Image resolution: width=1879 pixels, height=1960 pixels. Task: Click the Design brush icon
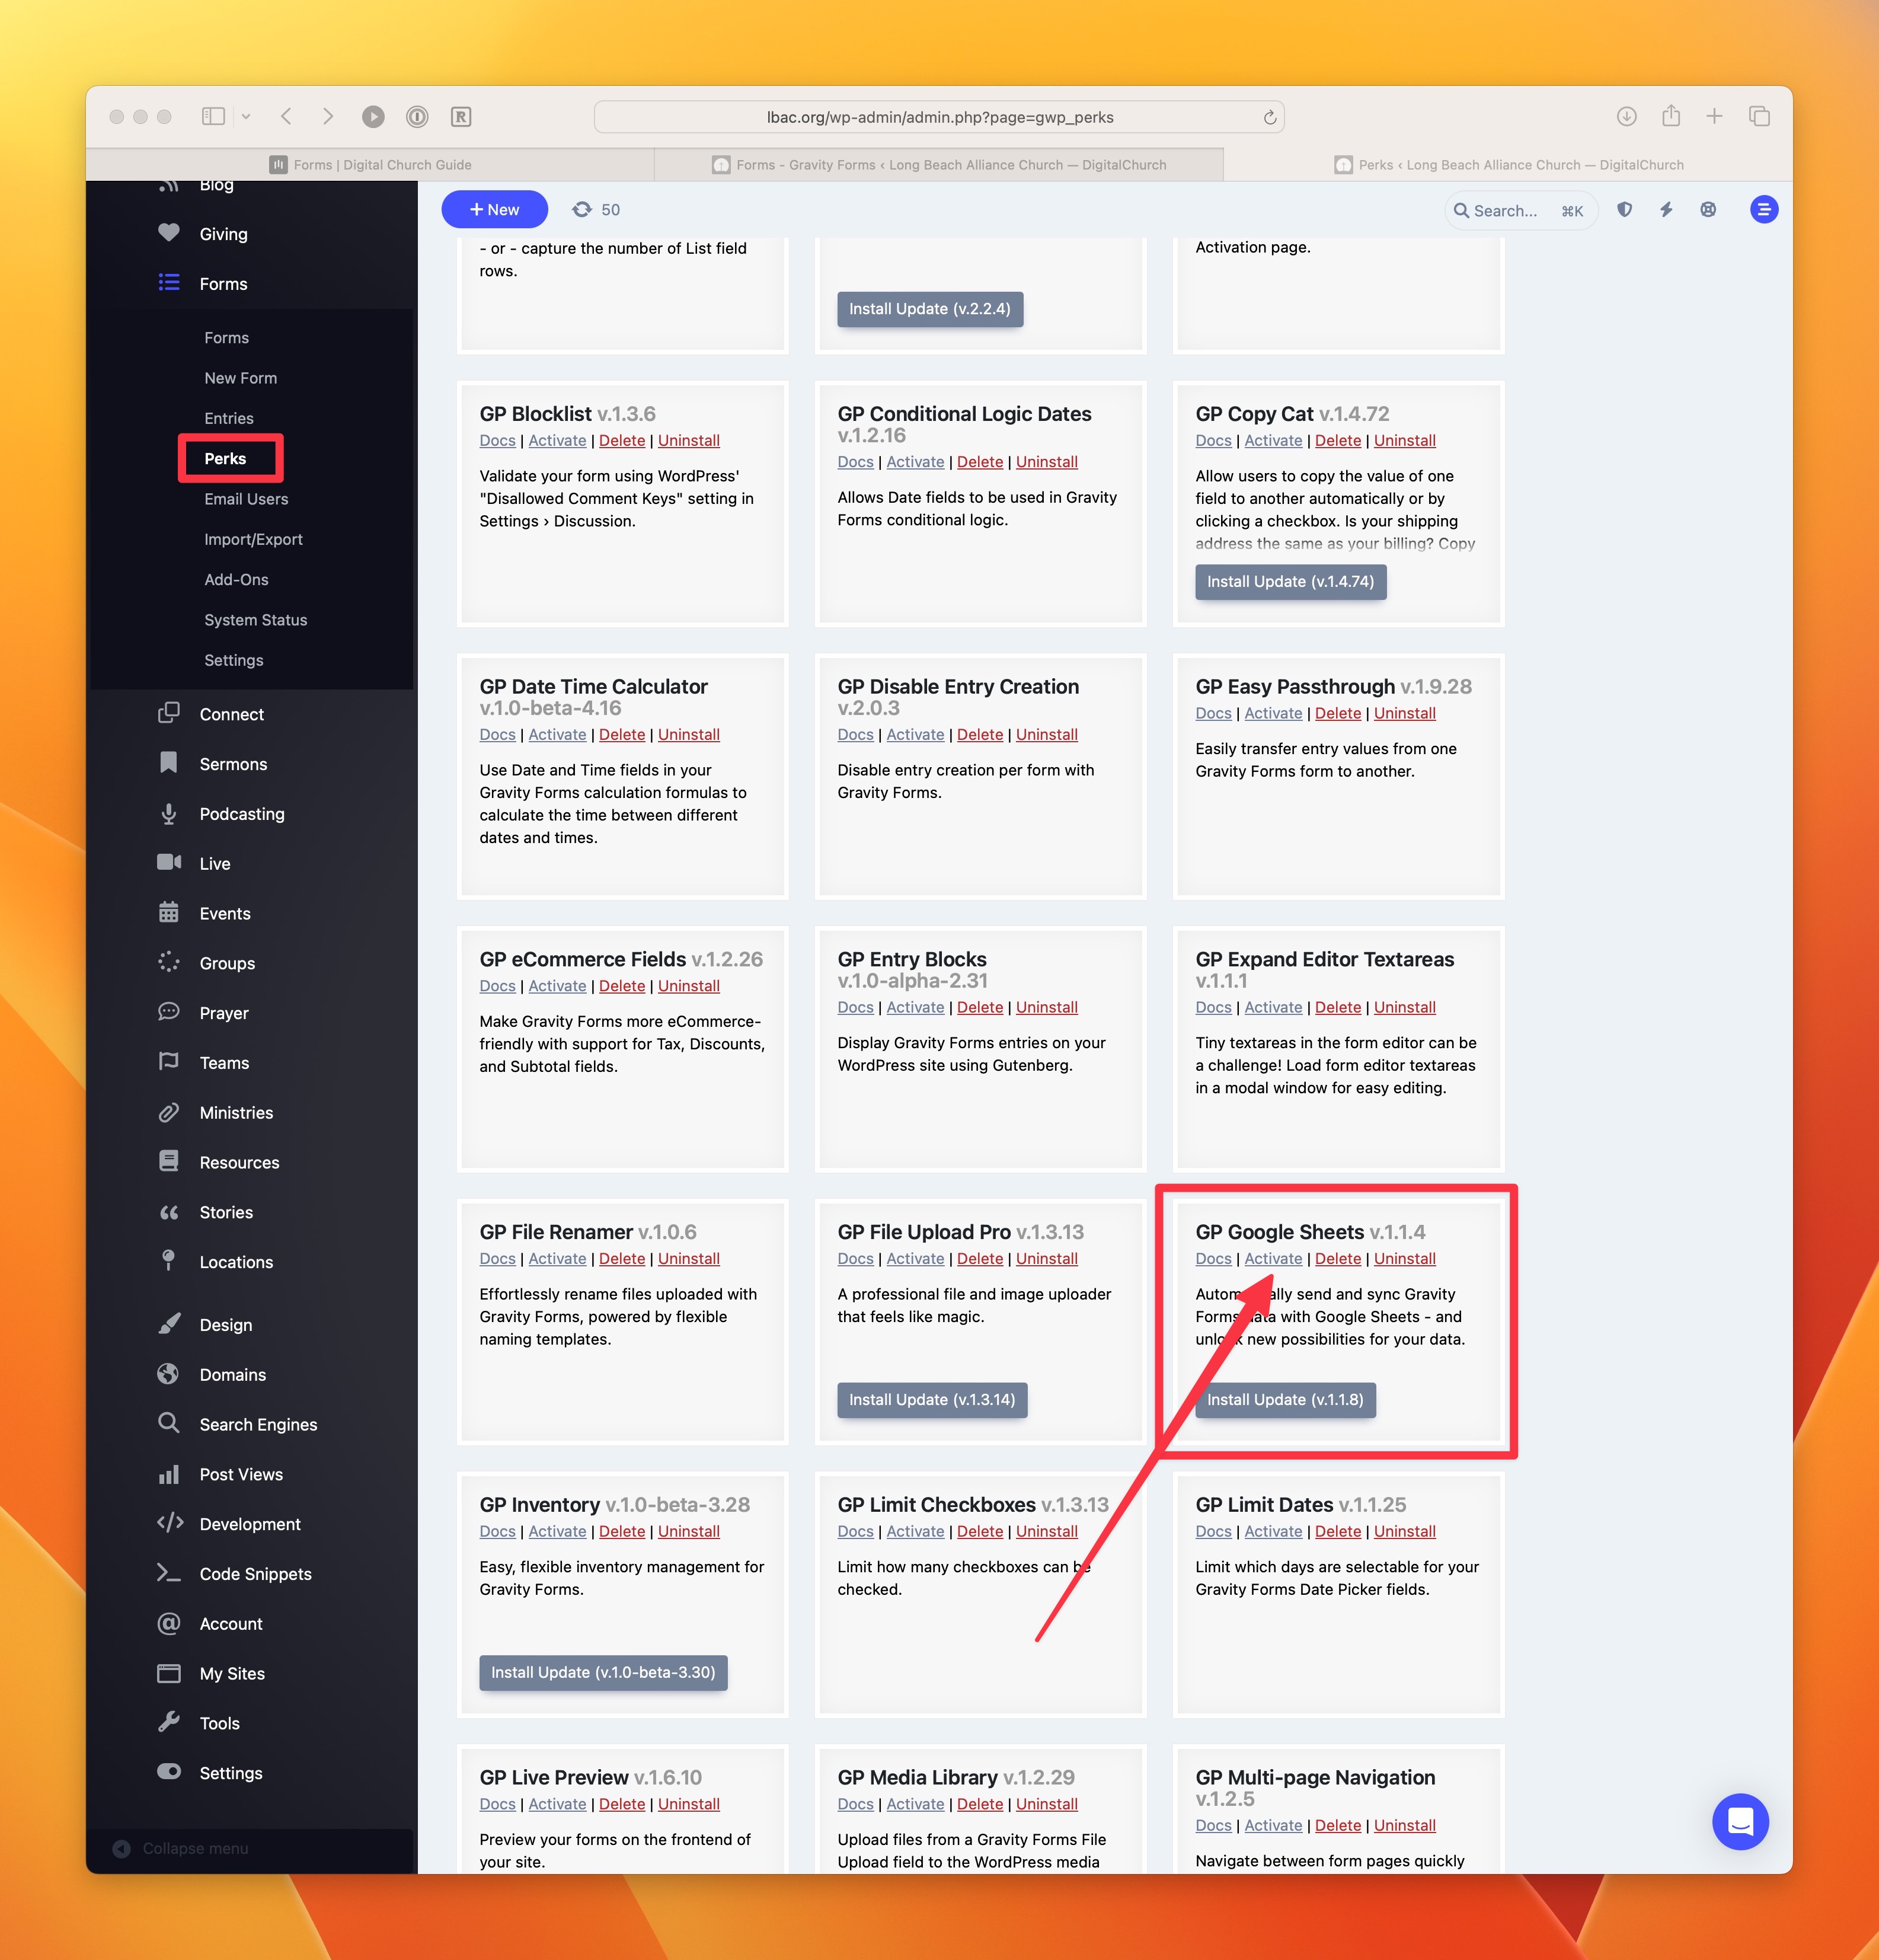pyautogui.click(x=169, y=1324)
